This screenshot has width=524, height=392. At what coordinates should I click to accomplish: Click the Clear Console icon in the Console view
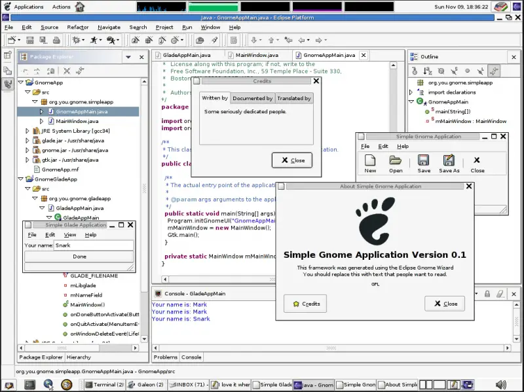500,294
